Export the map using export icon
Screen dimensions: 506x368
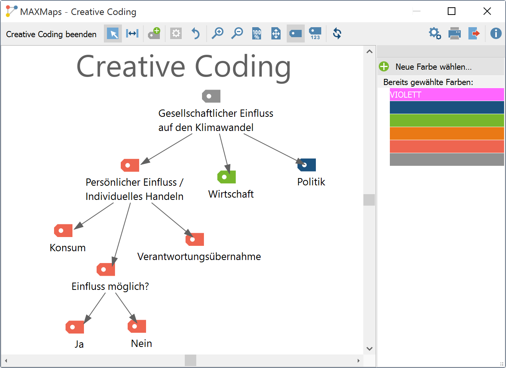(474, 34)
